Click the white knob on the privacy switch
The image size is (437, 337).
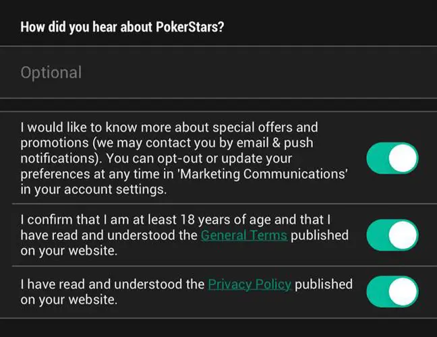(403, 291)
